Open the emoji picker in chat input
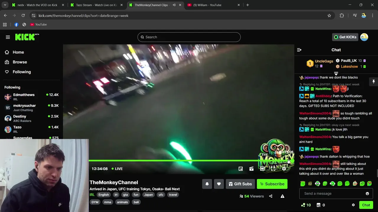This screenshot has width=378, height=212. point(367,193)
